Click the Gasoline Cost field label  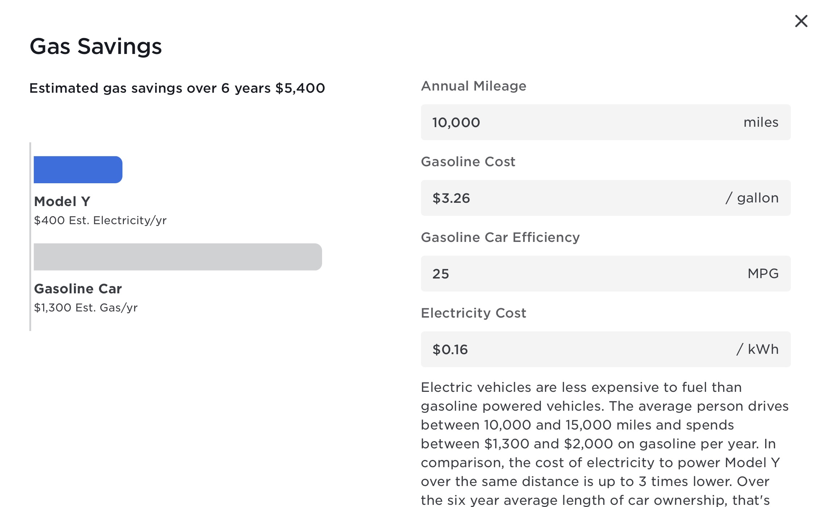pyautogui.click(x=468, y=162)
